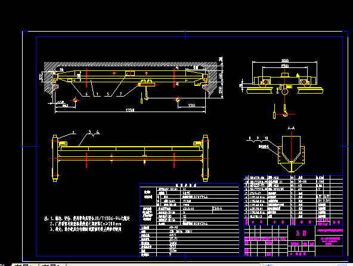Click the "A-A" section view label
The height and width of the screenshot is (266, 353).
(x=291, y=128)
